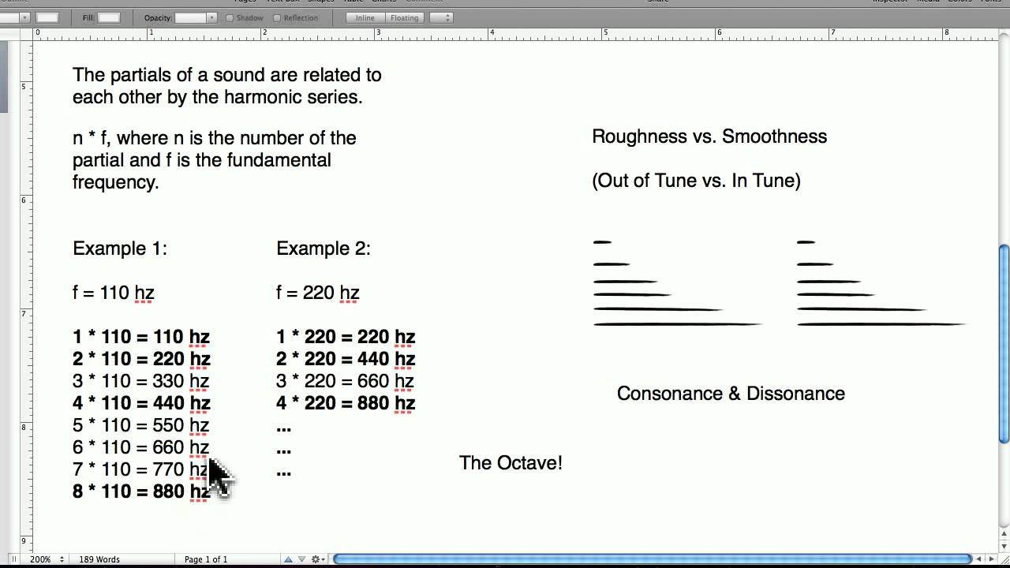This screenshot has width=1010, height=568.
Task: Click the text 'Example 2:'
Action: [324, 248]
